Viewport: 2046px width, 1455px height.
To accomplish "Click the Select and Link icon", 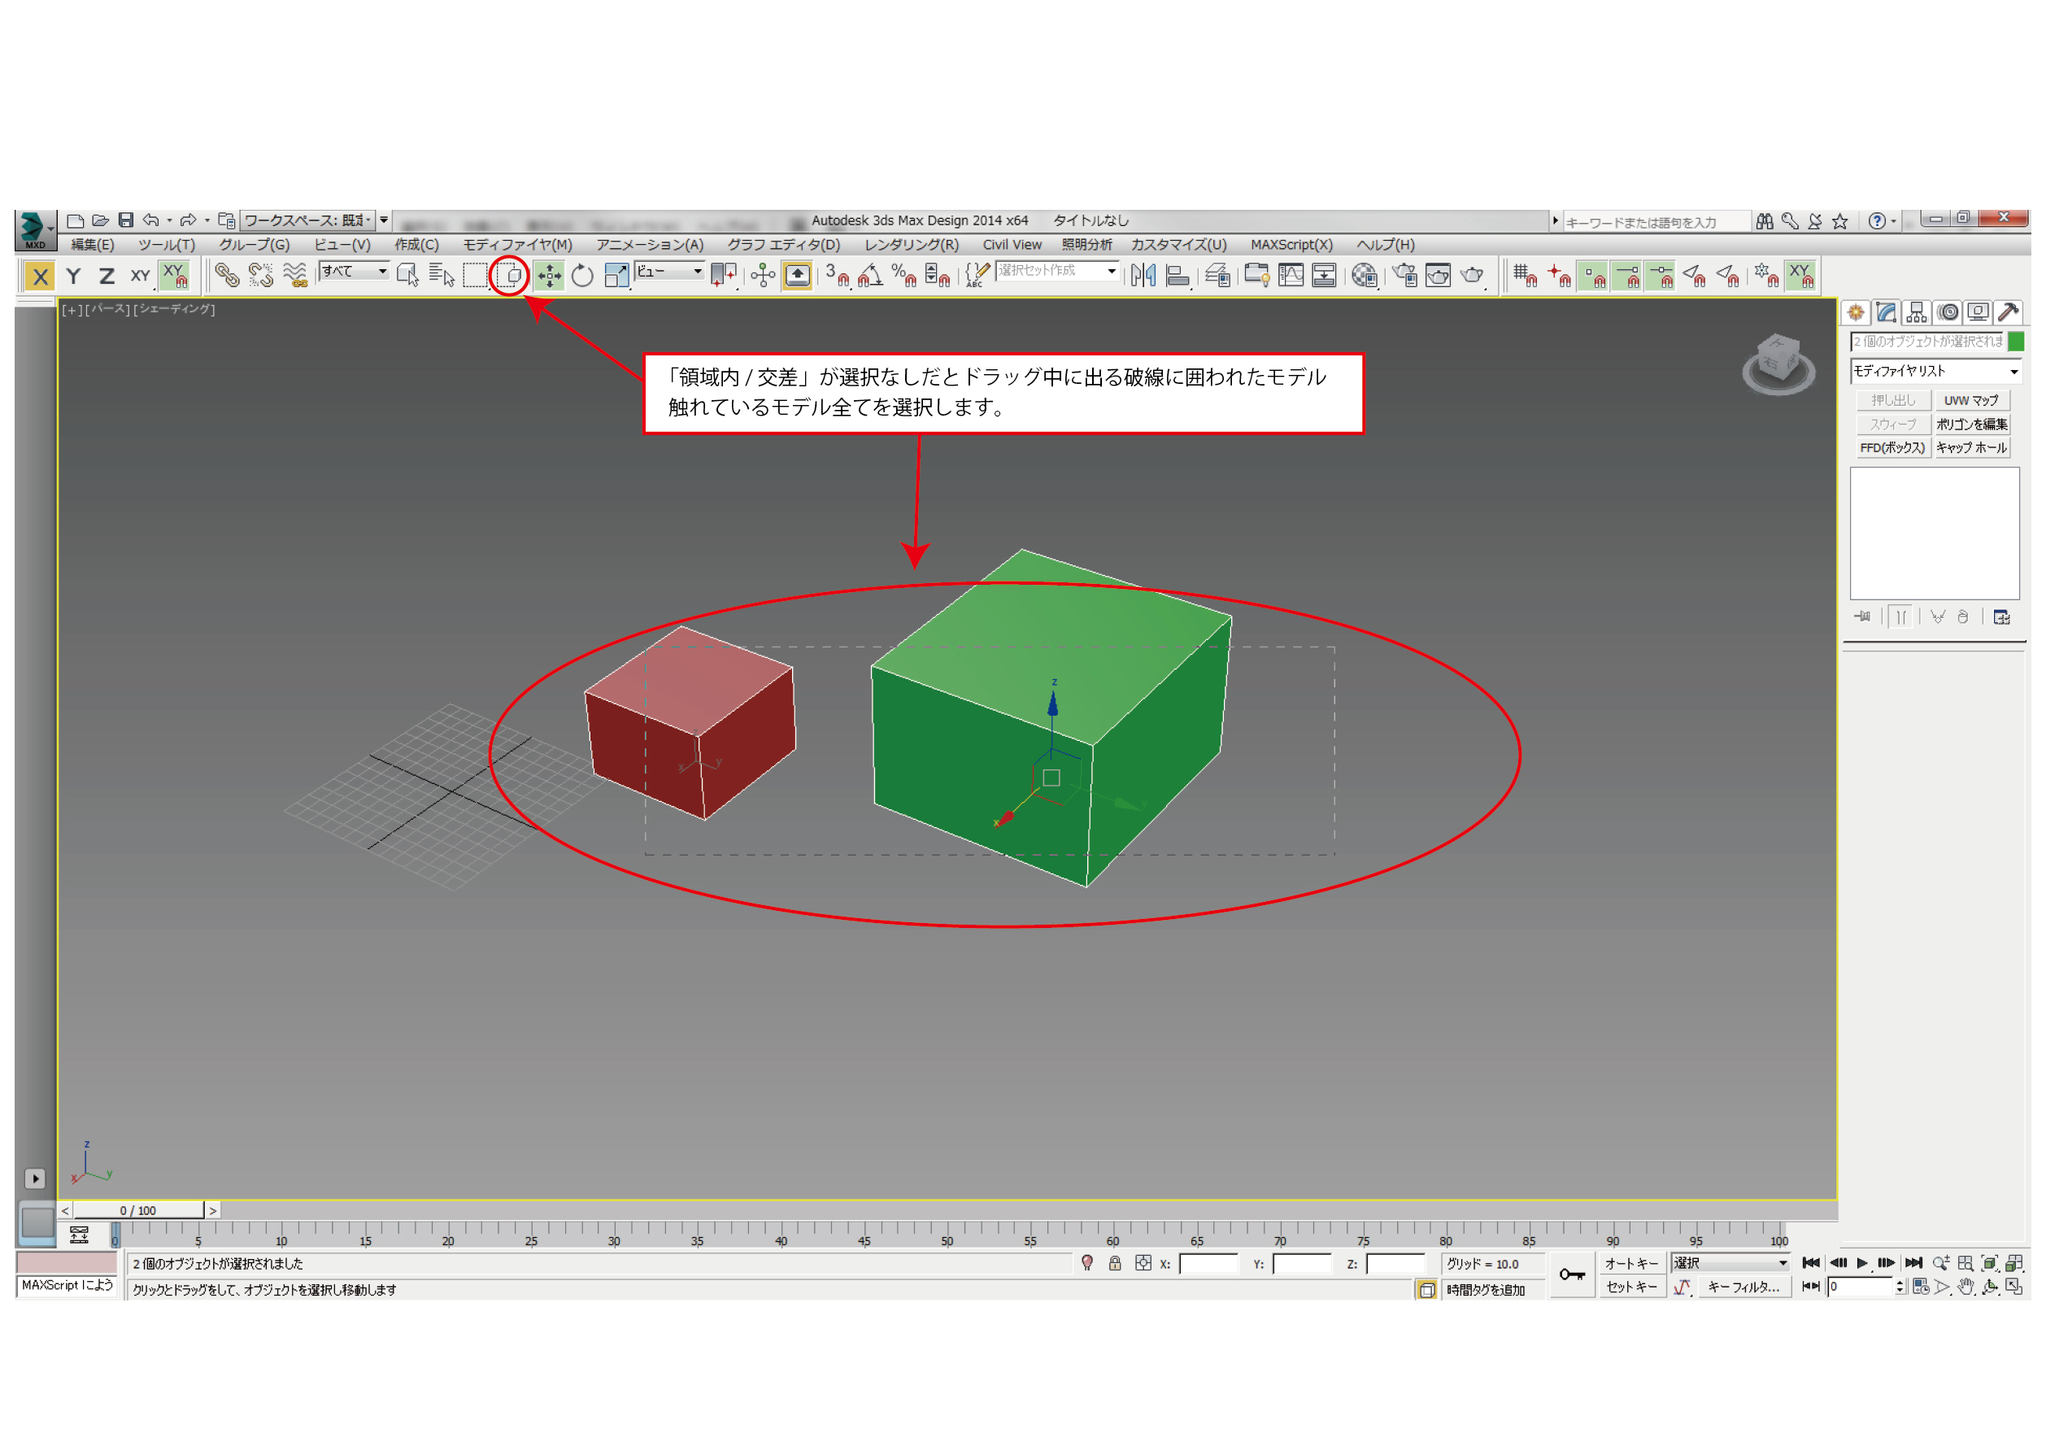I will click(x=227, y=276).
